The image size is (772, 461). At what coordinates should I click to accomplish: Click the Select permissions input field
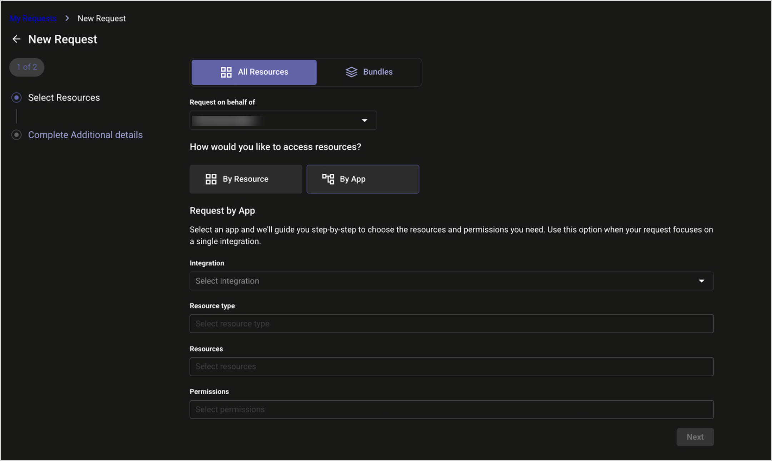[451, 410]
